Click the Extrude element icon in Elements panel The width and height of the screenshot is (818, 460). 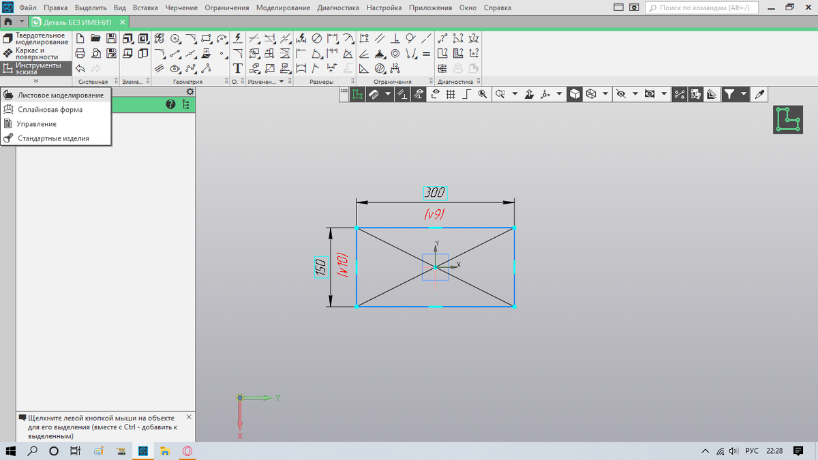[x=127, y=38]
